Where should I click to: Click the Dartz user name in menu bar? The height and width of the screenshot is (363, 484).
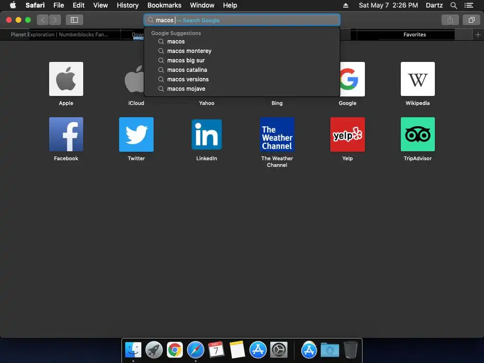pos(434,5)
